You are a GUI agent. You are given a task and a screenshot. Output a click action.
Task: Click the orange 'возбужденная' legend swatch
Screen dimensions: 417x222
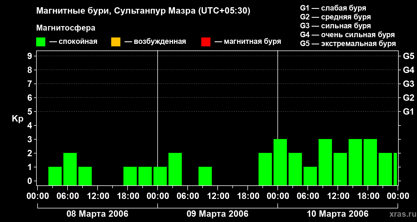(x=116, y=42)
